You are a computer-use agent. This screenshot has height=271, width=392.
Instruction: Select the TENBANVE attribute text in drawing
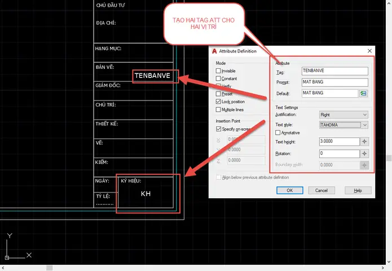(x=152, y=76)
